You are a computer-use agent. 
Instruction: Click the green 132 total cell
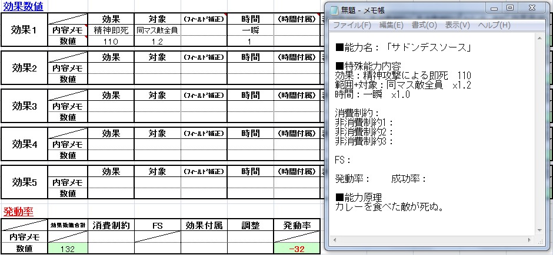pyautogui.click(x=67, y=249)
